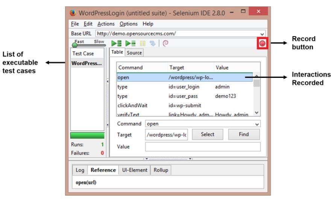The image size is (334, 202).
Task: Open the Help menu
Action: (x=148, y=24)
